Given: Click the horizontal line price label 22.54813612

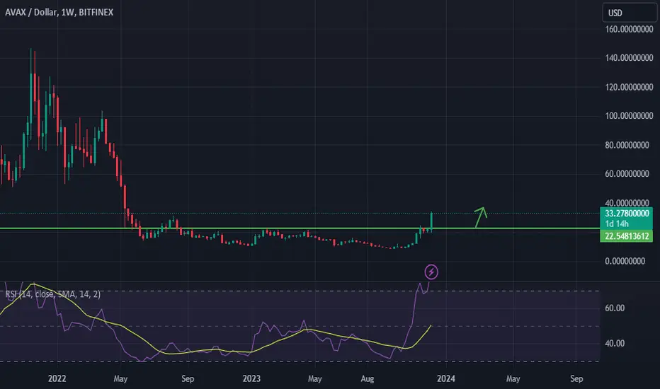Looking at the screenshot, I should [627, 236].
